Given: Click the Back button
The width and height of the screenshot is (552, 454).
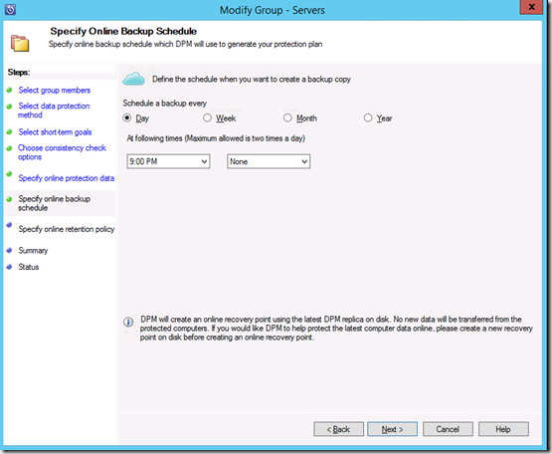Looking at the screenshot, I should (x=338, y=429).
